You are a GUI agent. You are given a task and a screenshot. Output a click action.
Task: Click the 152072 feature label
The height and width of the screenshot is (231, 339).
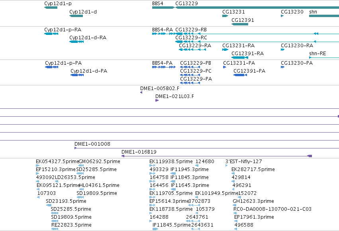[247, 193]
